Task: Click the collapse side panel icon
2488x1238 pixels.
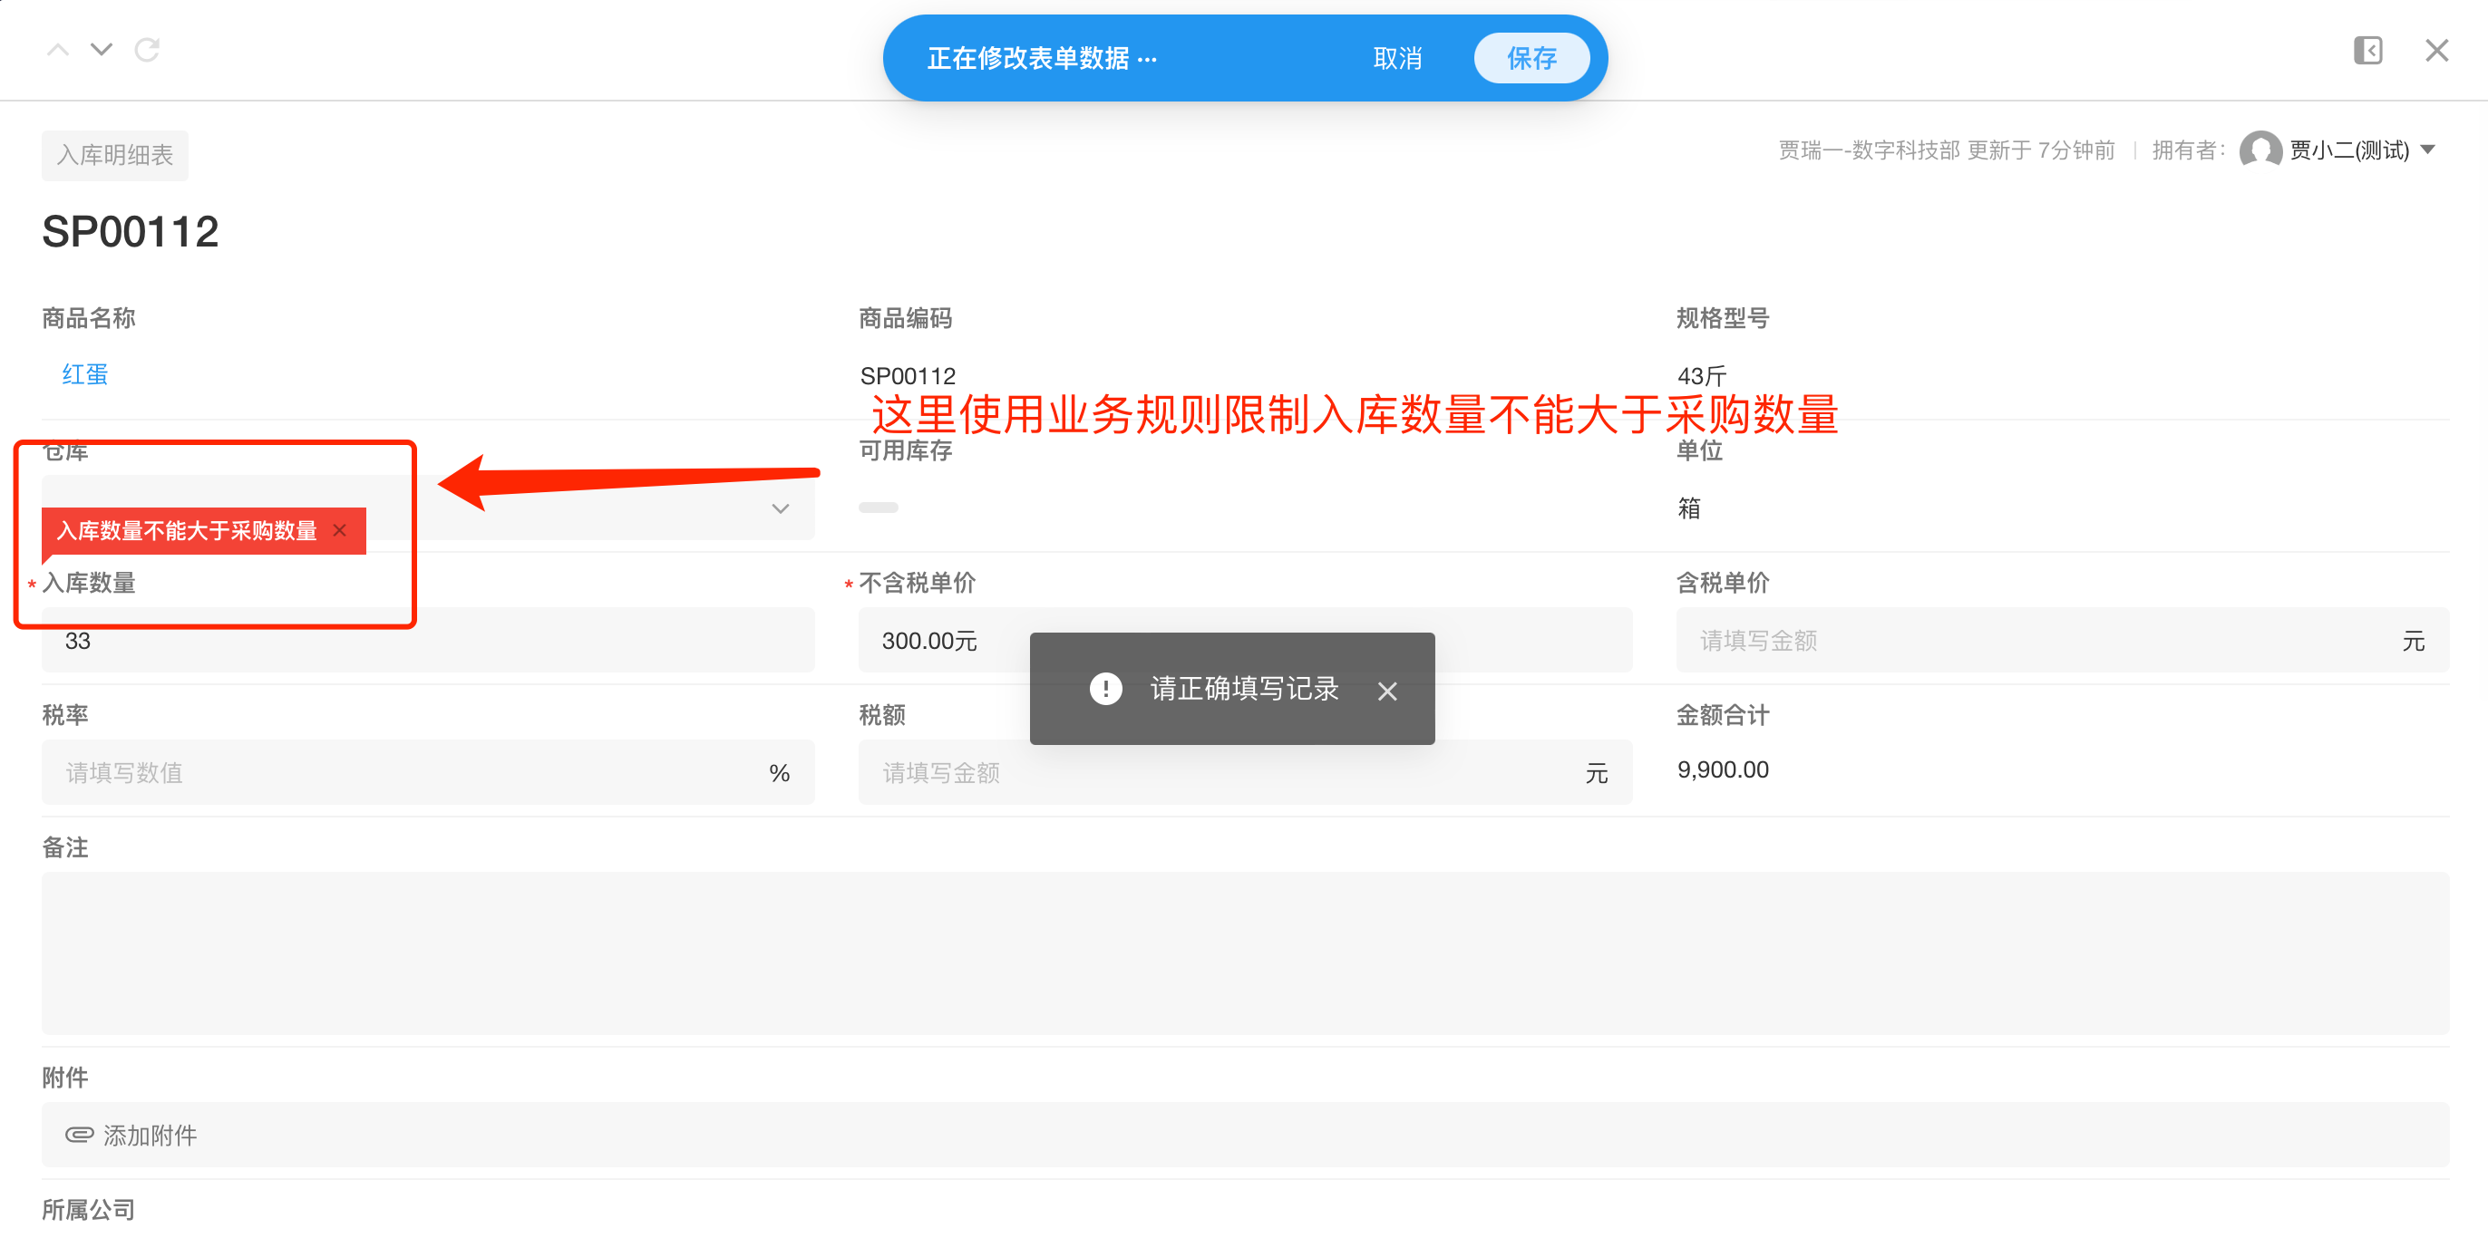Action: tap(2368, 50)
